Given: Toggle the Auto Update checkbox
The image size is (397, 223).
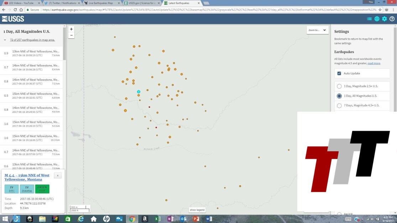Looking at the screenshot, I should click(339, 73).
